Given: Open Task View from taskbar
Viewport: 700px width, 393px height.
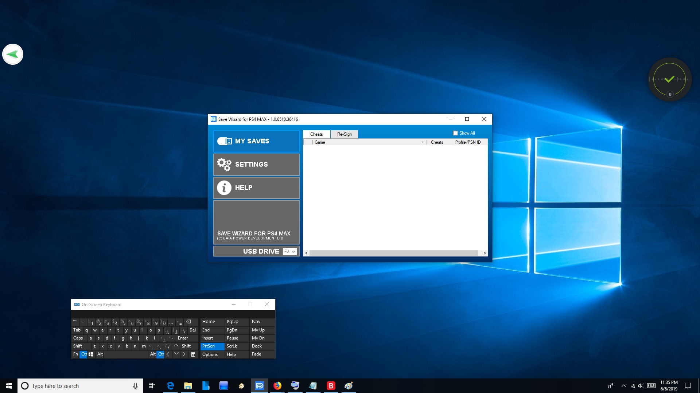Looking at the screenshot, I should tap(152, 386).
